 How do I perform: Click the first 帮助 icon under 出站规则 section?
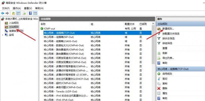tap(159, 63)
